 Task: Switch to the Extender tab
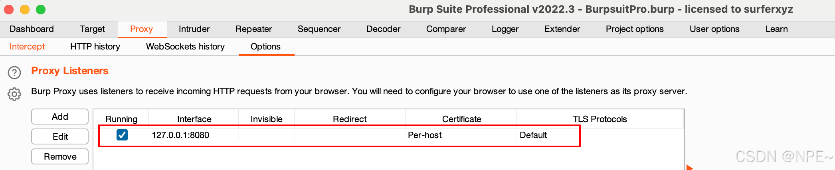point(562,29)
